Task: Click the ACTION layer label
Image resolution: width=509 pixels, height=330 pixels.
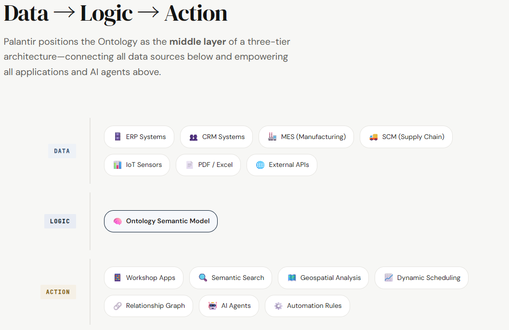Action: (x=58, y=292)
